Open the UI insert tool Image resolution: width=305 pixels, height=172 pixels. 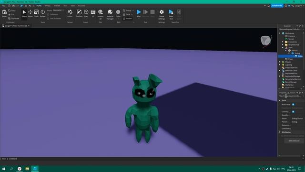[x=93, y=14]
